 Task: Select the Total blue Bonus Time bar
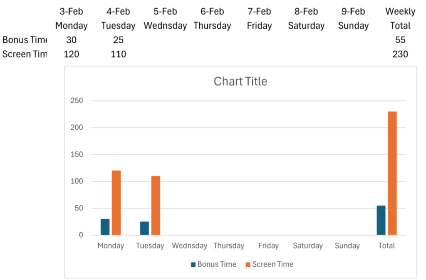coord(381,220)
